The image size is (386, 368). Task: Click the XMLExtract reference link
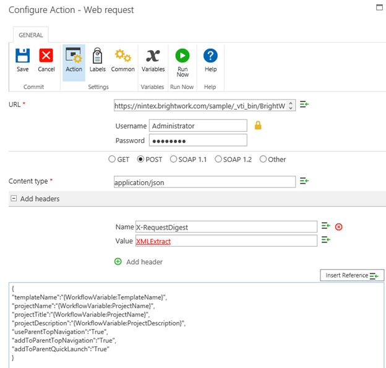(x=153, y=241)
